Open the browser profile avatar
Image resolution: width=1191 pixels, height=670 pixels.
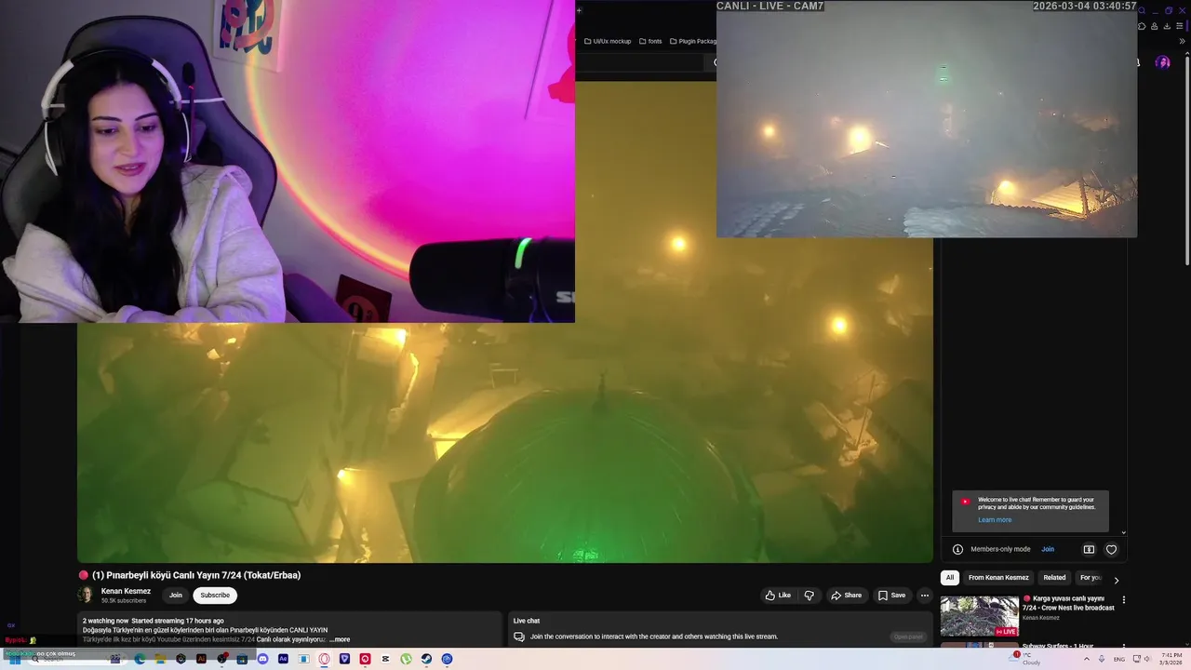click(1162, 62)
